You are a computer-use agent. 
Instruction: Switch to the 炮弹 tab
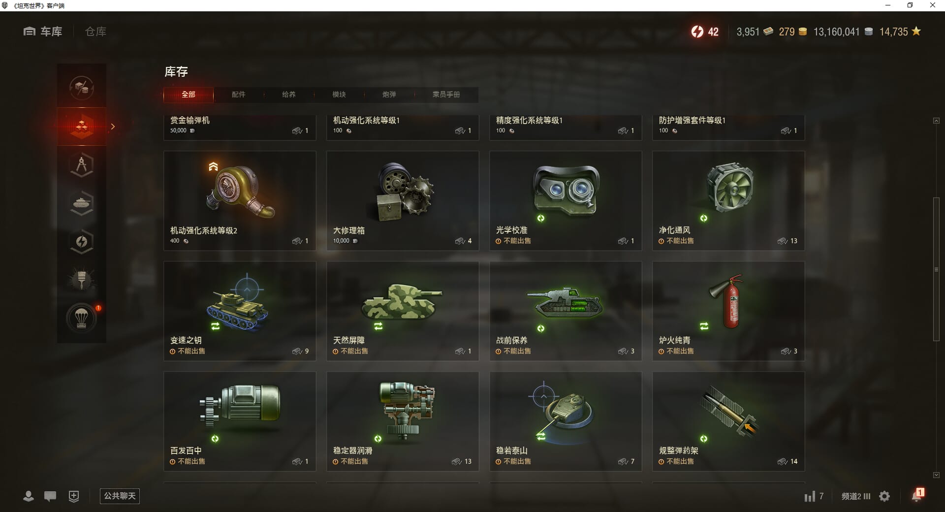[389, 95]
